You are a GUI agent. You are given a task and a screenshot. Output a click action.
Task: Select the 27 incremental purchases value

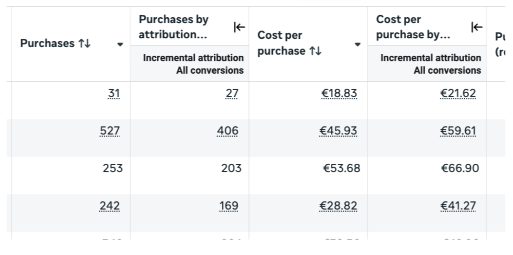tap(232, 93)
